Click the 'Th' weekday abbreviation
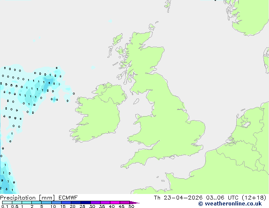This screenshot has width=269, height=208. (x=157, y=198)
